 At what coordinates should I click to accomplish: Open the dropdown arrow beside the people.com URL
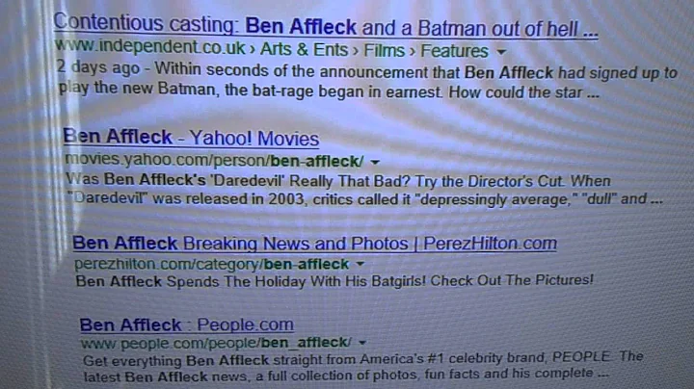[x=362, y=343]
